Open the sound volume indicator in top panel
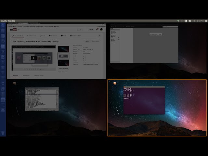Viewport: 208px width, 156px height. tap(194, 21)
